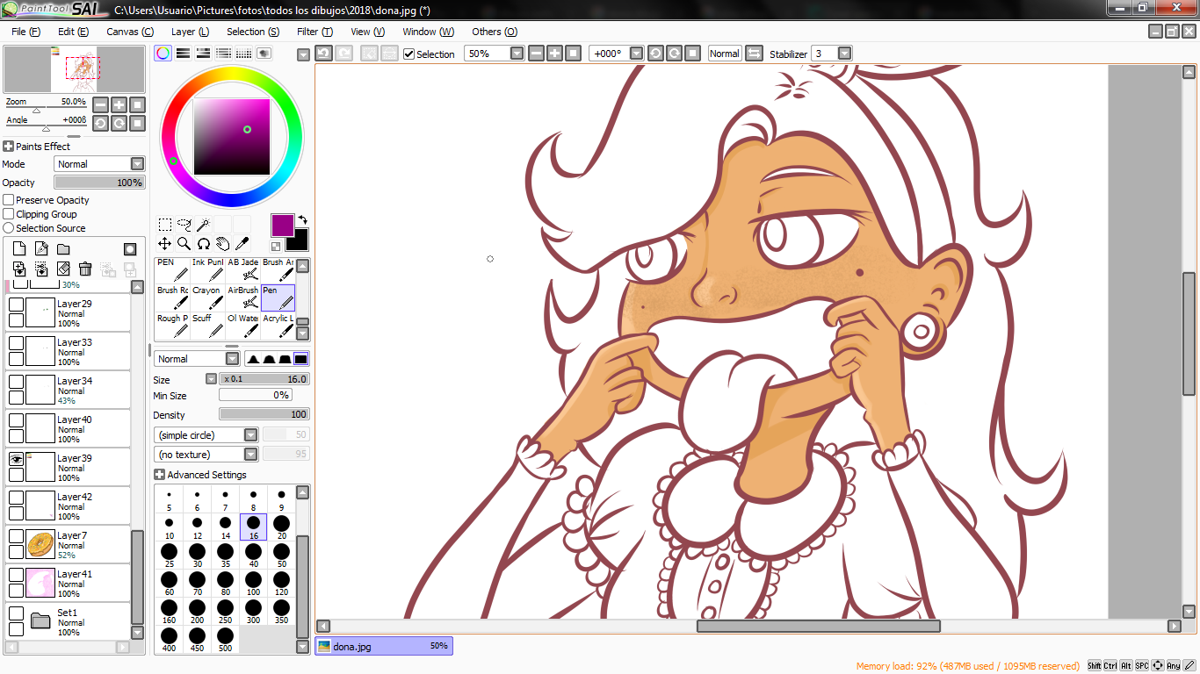Delete layer with the trash icon
The image size is (1200, 674).
click(x=85, y=269)
